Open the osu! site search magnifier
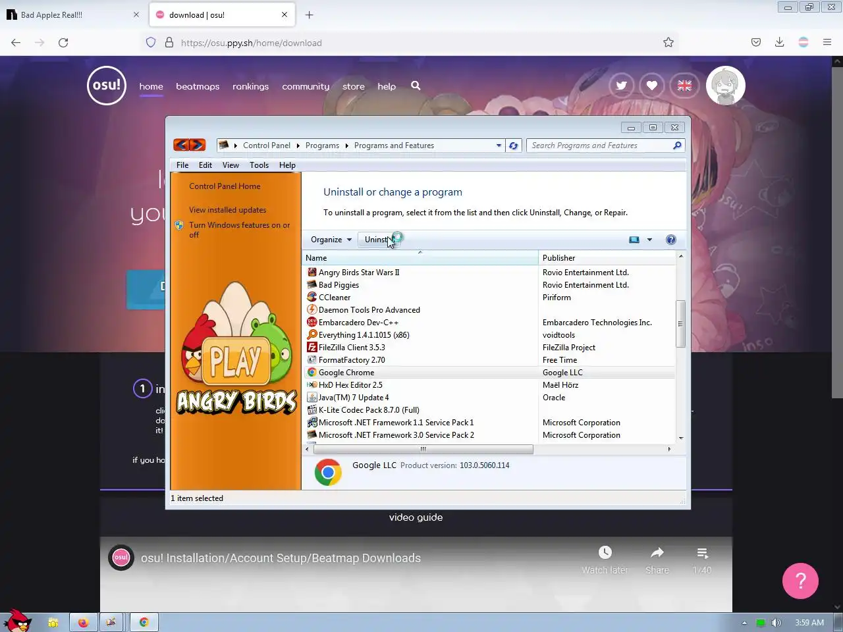Image resolution: width=843 pixels, height=632 pixels. click(416, 86)
